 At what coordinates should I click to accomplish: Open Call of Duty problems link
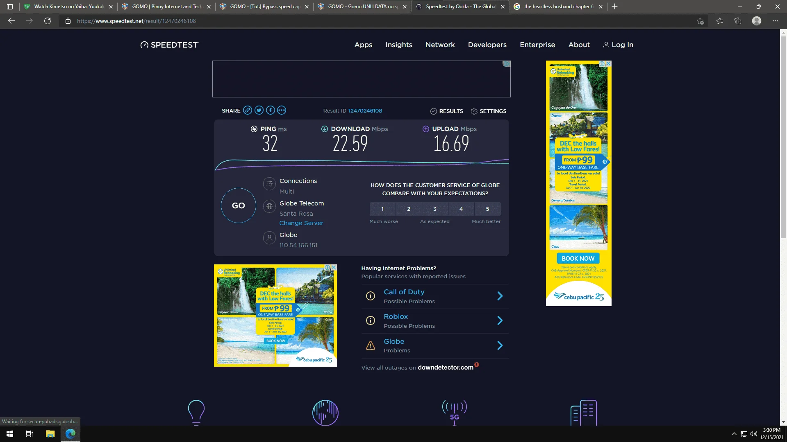coord(404,292)
